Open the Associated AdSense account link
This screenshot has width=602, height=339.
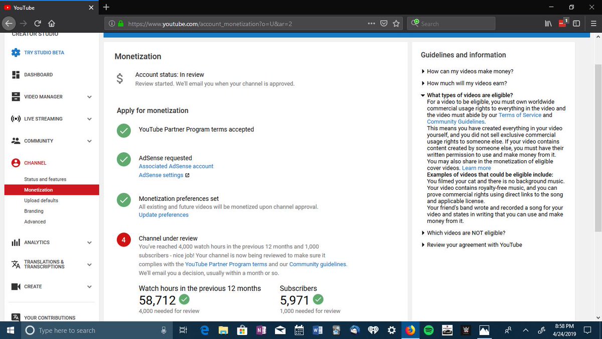click(176, 166)
